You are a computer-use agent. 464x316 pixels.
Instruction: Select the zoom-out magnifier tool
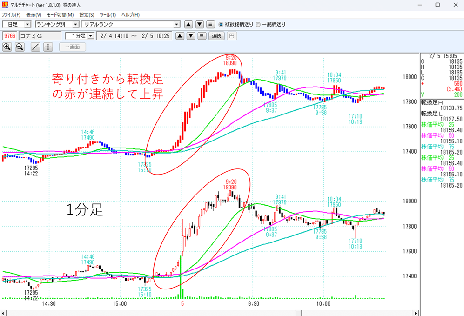coord(19,47)
